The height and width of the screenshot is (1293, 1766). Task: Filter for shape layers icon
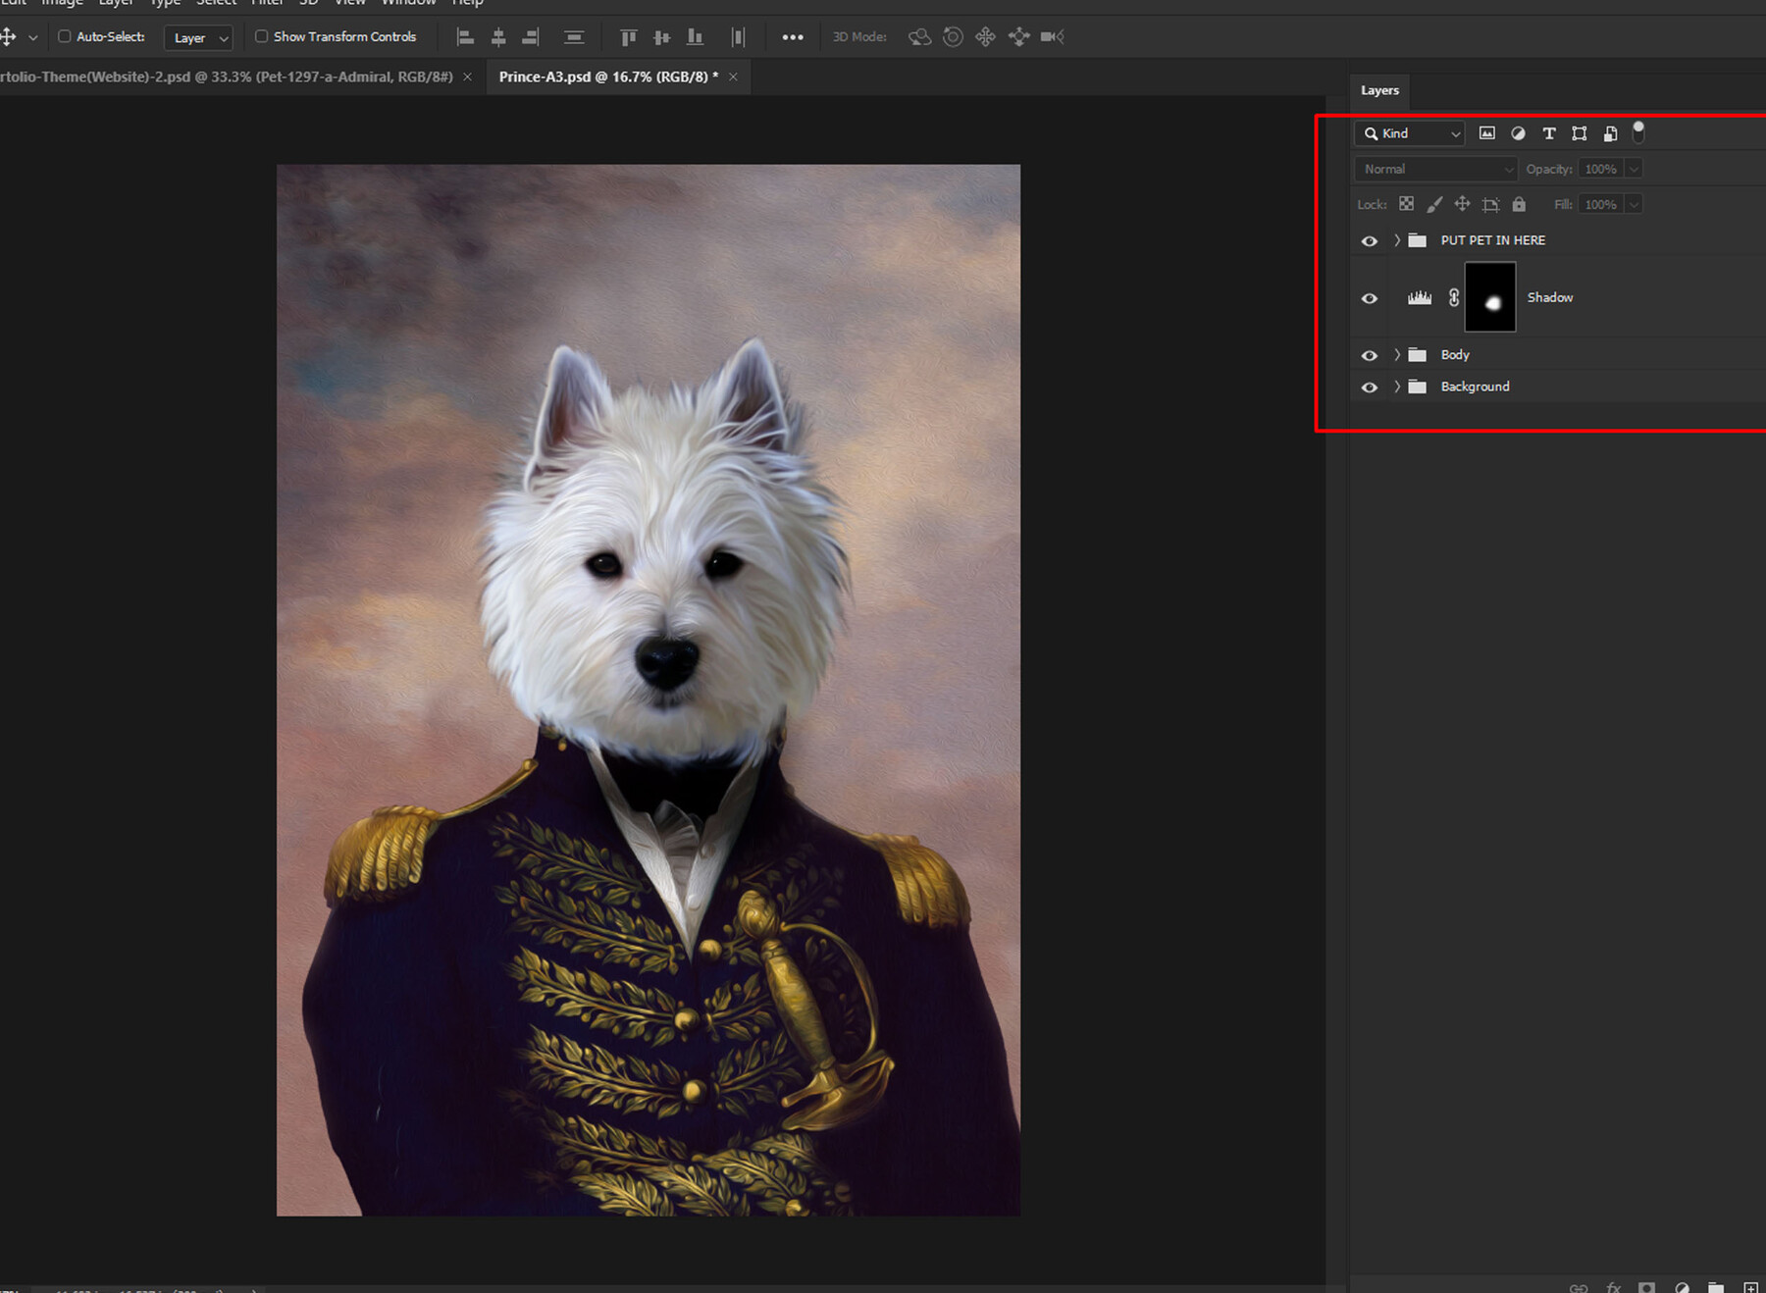pyautogui.click(x=1580, y=133)
